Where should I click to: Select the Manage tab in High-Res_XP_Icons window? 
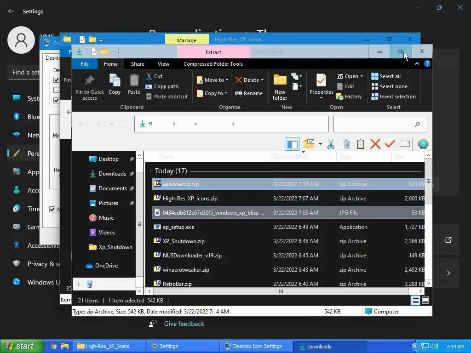[x=187, y=40]
